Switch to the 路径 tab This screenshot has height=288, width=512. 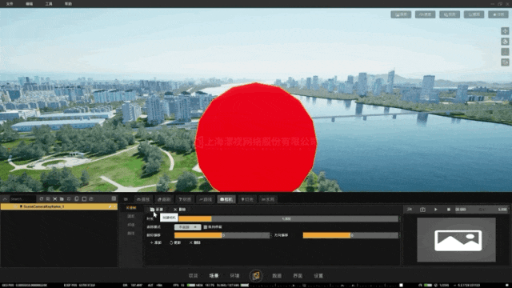coord(206,199)
